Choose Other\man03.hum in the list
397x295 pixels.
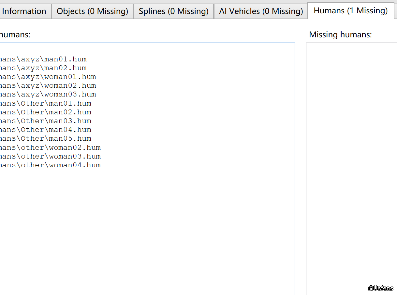46,121
